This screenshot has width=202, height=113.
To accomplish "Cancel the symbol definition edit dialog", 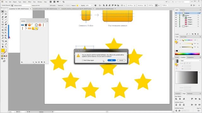I will coord(121,60).
